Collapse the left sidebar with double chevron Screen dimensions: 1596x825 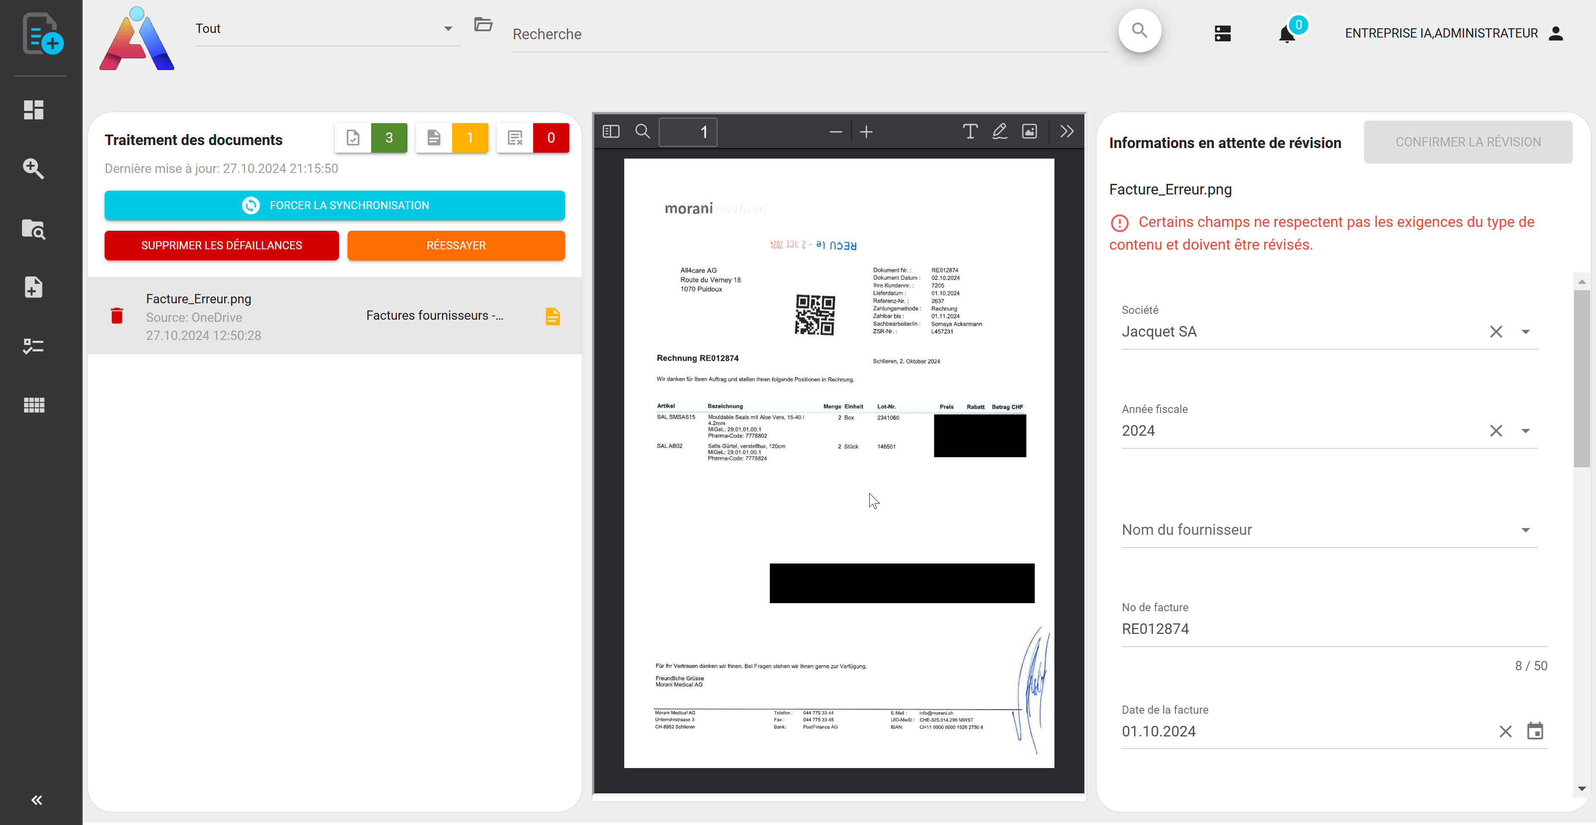[37, 800]
